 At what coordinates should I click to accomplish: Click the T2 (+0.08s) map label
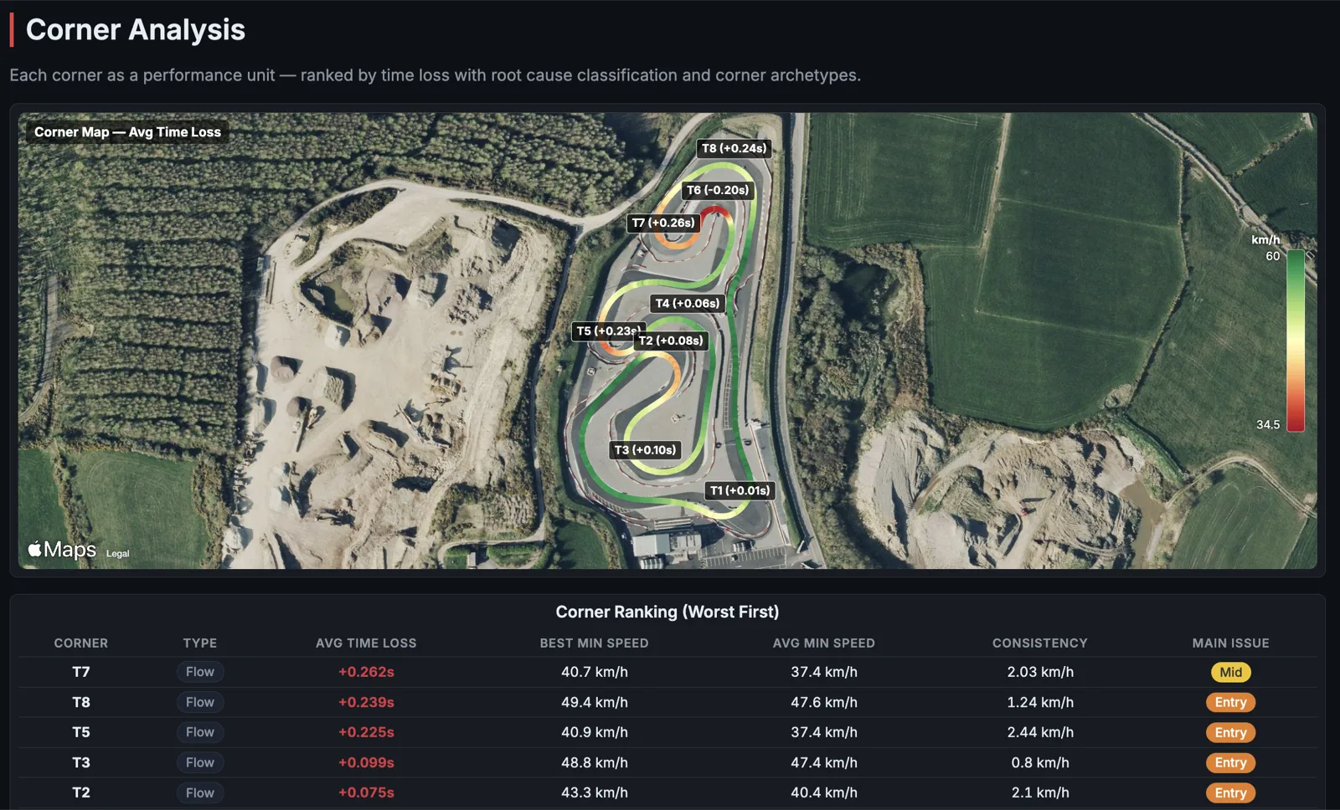pyautogui.click(x=671, y=341)
